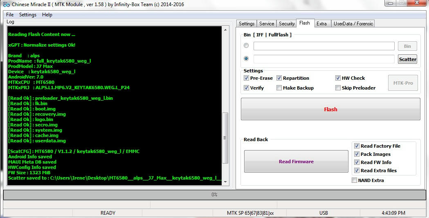Click the Bin browse button
This screenshot has height=218, width=429.
click(x=407, y=46)
